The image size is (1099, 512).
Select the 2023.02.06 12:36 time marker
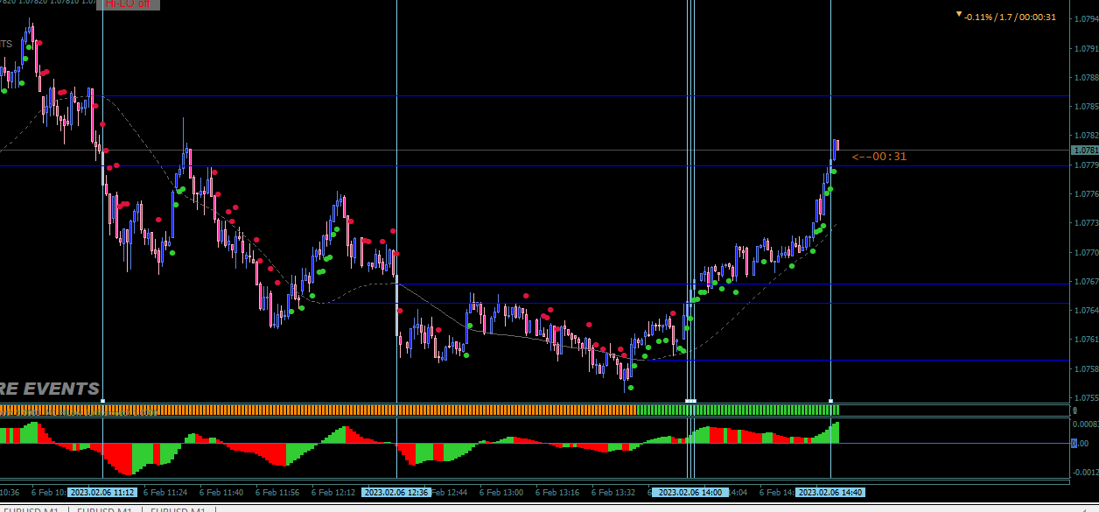click(396, 493)
